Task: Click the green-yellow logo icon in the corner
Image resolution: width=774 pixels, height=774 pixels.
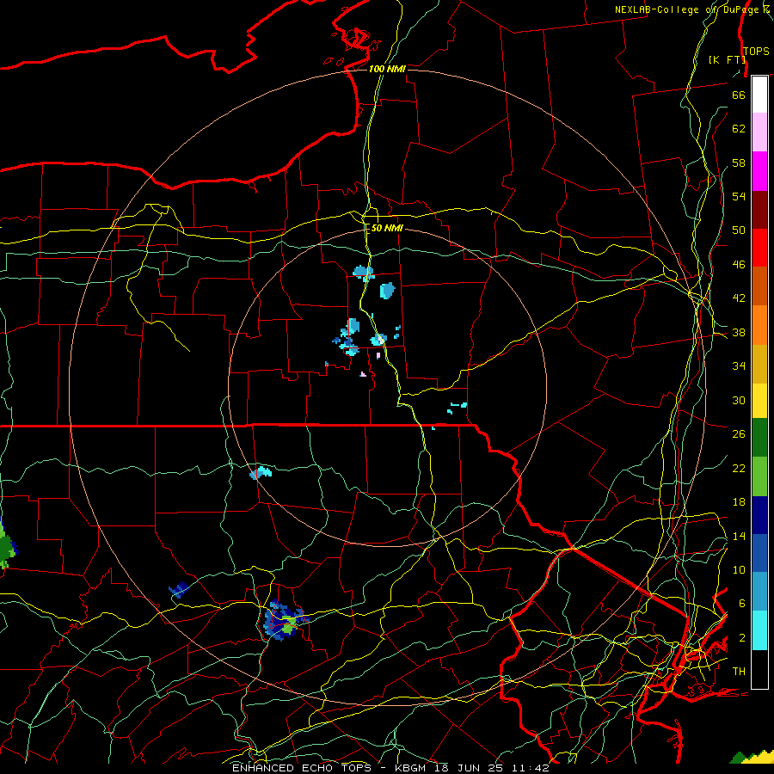Action: (752, 757)
